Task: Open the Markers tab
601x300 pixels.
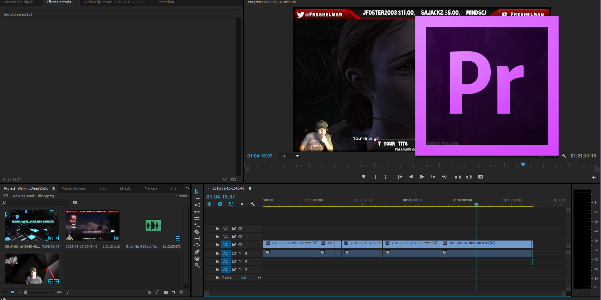Action: tap(151, 188)
